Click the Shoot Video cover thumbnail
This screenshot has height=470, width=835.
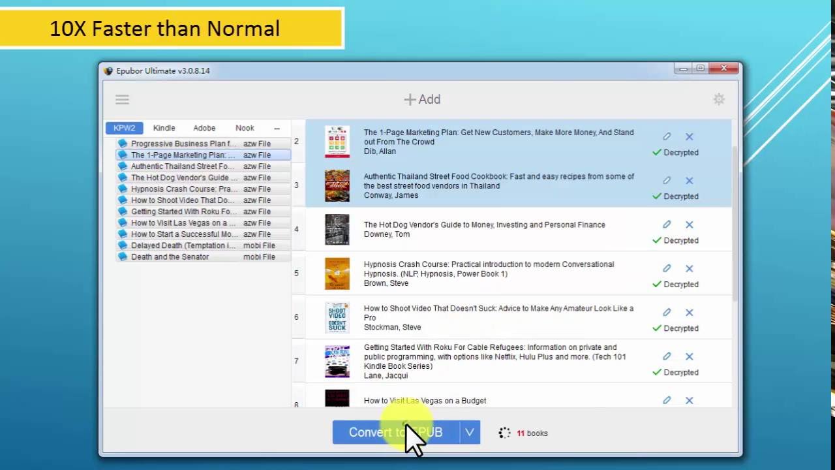[x=337, y=317]
